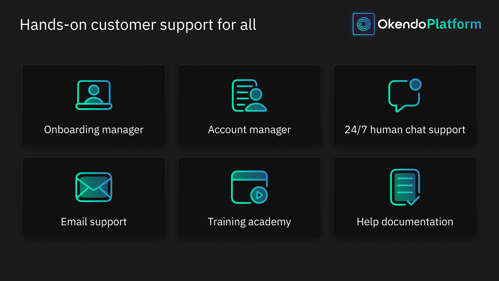The width and height of the screenshot is (499, 281).
Task: Click the Help documentation label
Action: click(405, 222)
